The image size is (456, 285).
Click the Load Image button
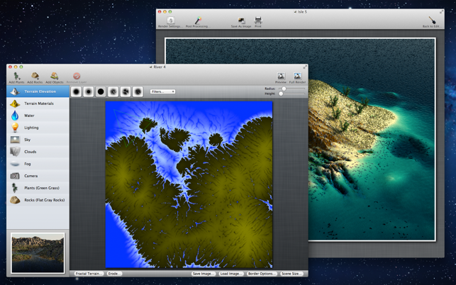[x=231, y=274]
